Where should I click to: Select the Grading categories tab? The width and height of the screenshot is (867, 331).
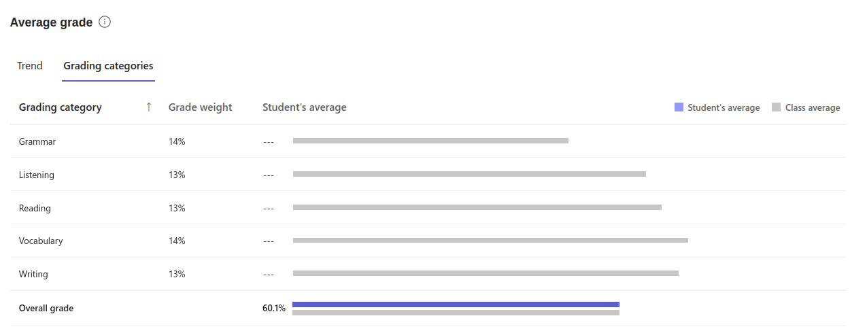(x=108, y=66)
